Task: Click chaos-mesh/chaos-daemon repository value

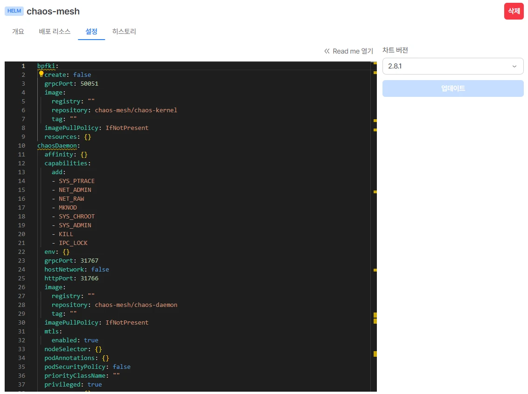Action: pos(136,305)
